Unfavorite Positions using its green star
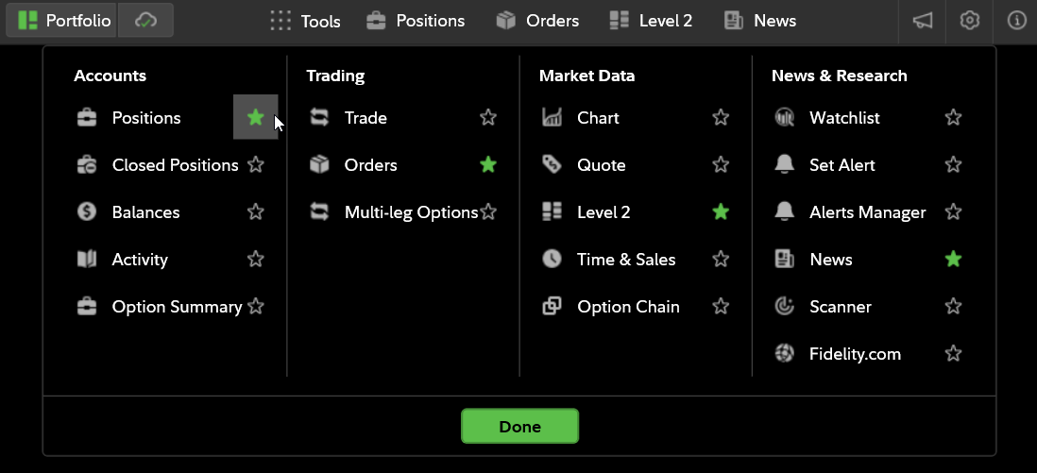The image size is (1037, 473). coord(255,117)
